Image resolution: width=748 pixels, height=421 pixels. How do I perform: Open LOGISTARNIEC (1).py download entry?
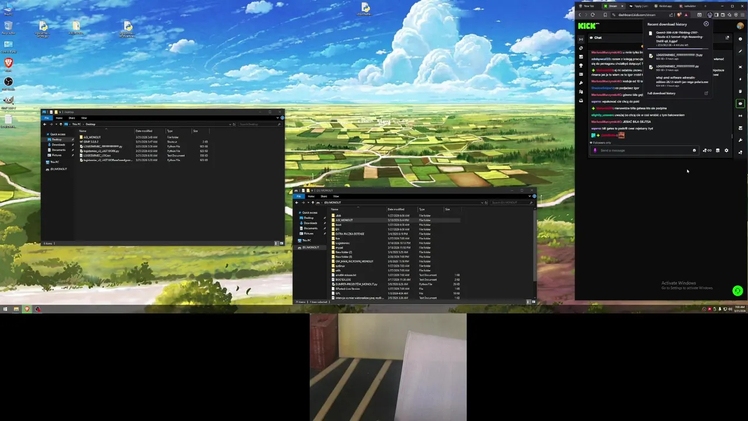click(678, 57)
